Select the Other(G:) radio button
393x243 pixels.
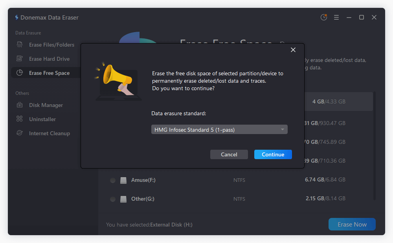tap(113, 199)
